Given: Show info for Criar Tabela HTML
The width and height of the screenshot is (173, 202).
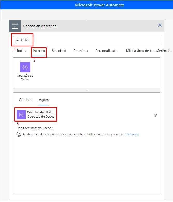Looking at the screenshot, I should coord(155,115).
